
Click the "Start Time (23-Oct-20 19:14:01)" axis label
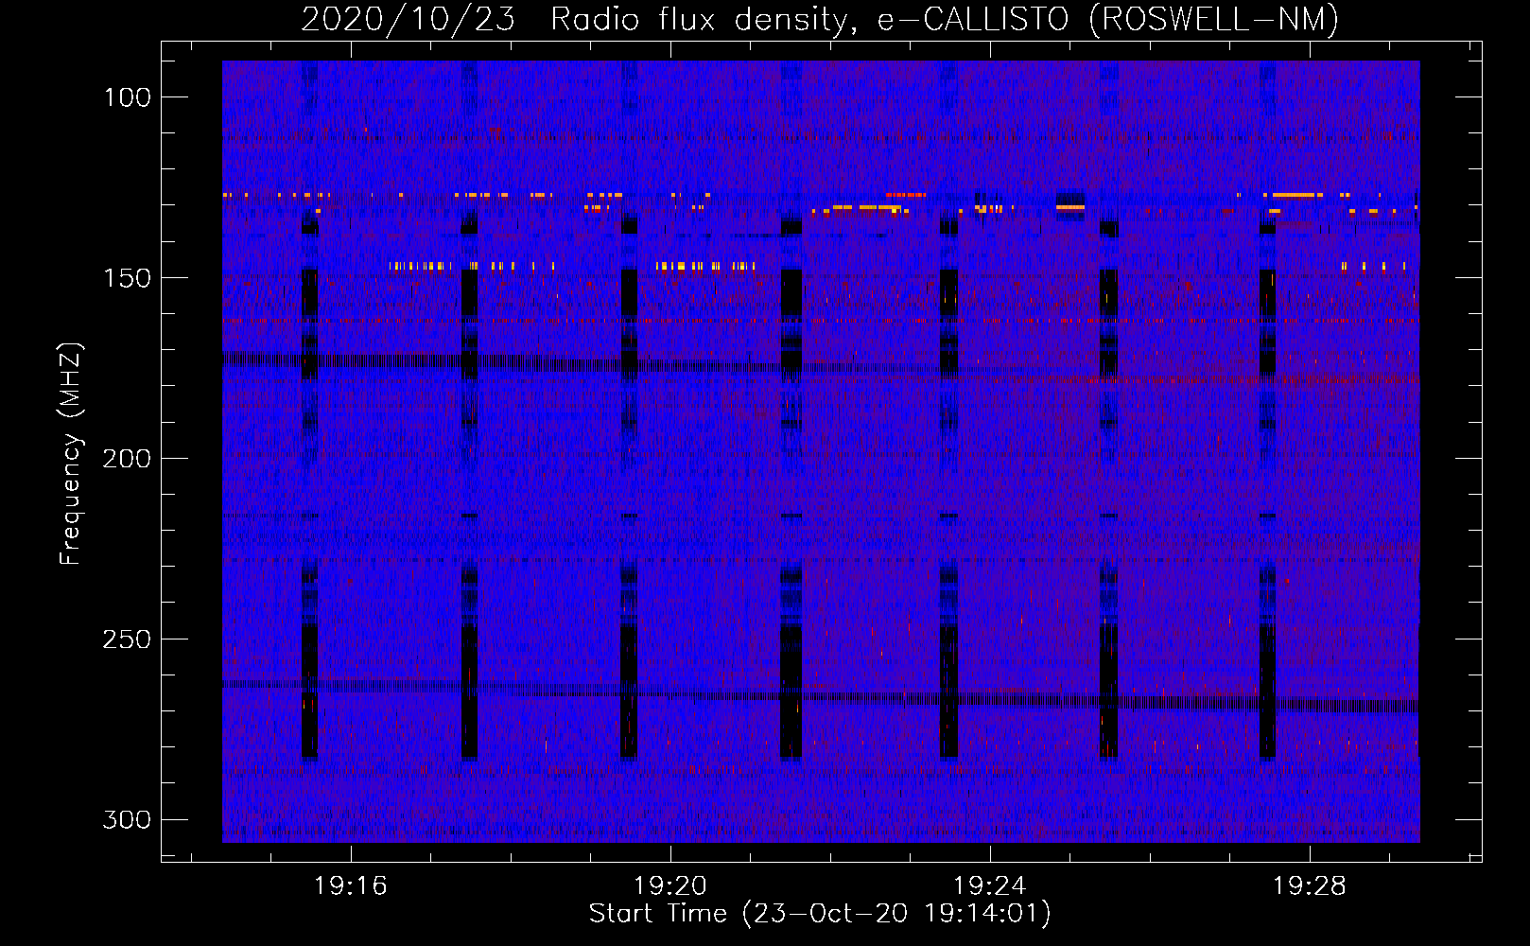820,914
